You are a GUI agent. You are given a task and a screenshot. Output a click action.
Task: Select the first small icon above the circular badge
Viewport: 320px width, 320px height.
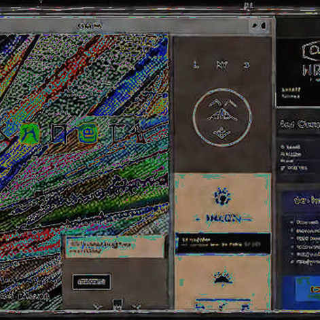[196, 66]
